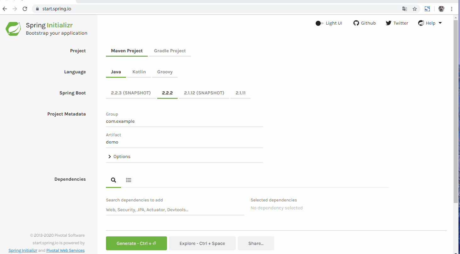The width and height of the screenshot is (460, 254).
Task: Click the padlock site info icon
Action: (37, 9)
